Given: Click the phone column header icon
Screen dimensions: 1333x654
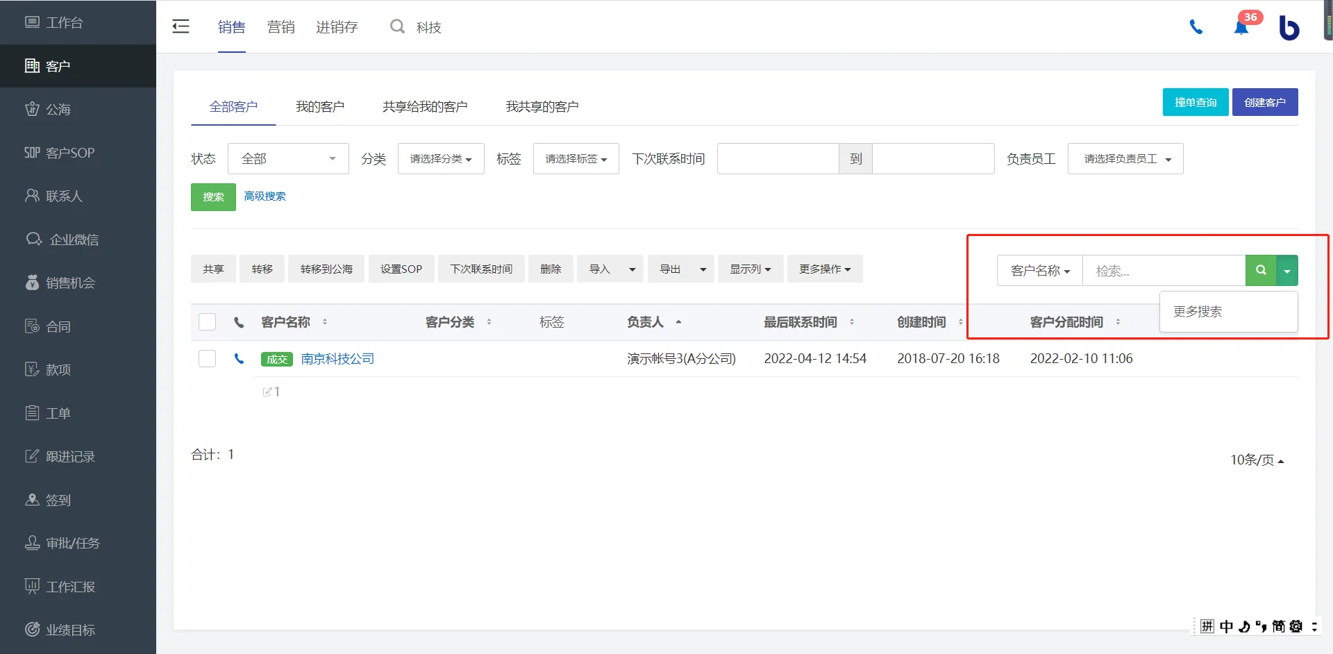Looking at the screenshot, I should point(239,322).
